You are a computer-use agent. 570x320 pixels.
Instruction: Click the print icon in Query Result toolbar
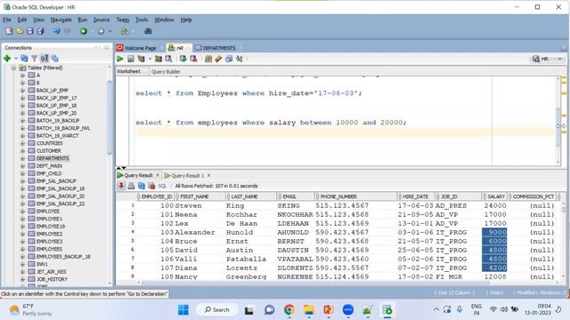131,186
